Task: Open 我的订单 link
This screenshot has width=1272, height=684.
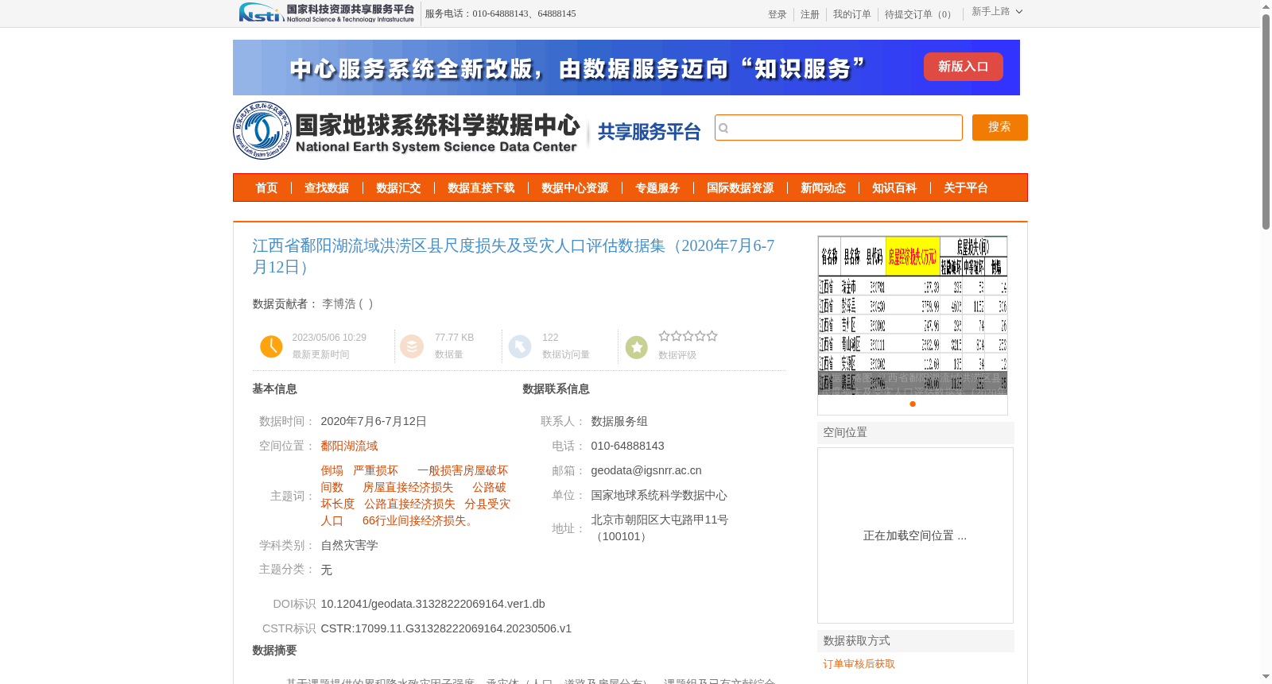Action: click(852, 14)
